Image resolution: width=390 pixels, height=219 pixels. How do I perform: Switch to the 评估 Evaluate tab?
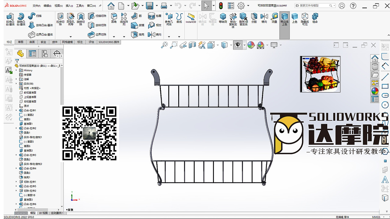click(91, 42)
